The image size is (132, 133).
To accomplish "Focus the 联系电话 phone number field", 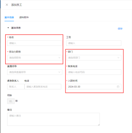I will (x=94, y=72).
